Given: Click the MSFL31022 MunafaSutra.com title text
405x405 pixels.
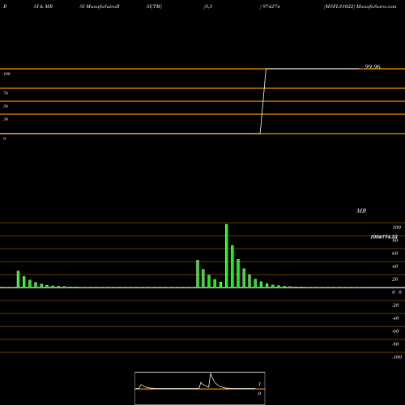Looking at the screenshot, I should pyautogui.click(x=360, y=6).
